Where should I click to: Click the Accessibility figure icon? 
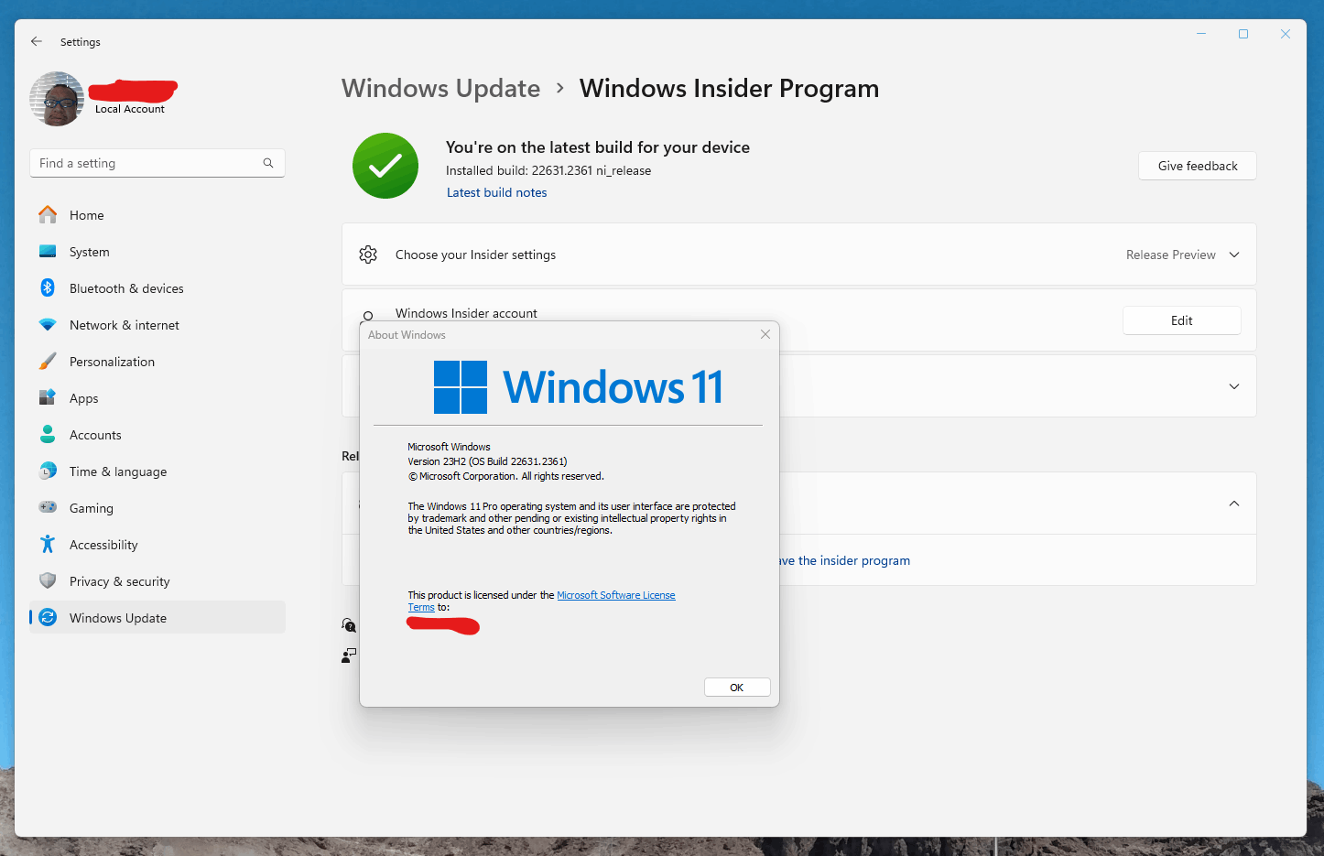point(48,545)
